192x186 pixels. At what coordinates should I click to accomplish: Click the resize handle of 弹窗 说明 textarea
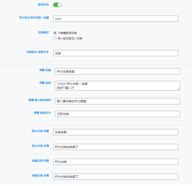pyautogui.click(x=178, y=89)
